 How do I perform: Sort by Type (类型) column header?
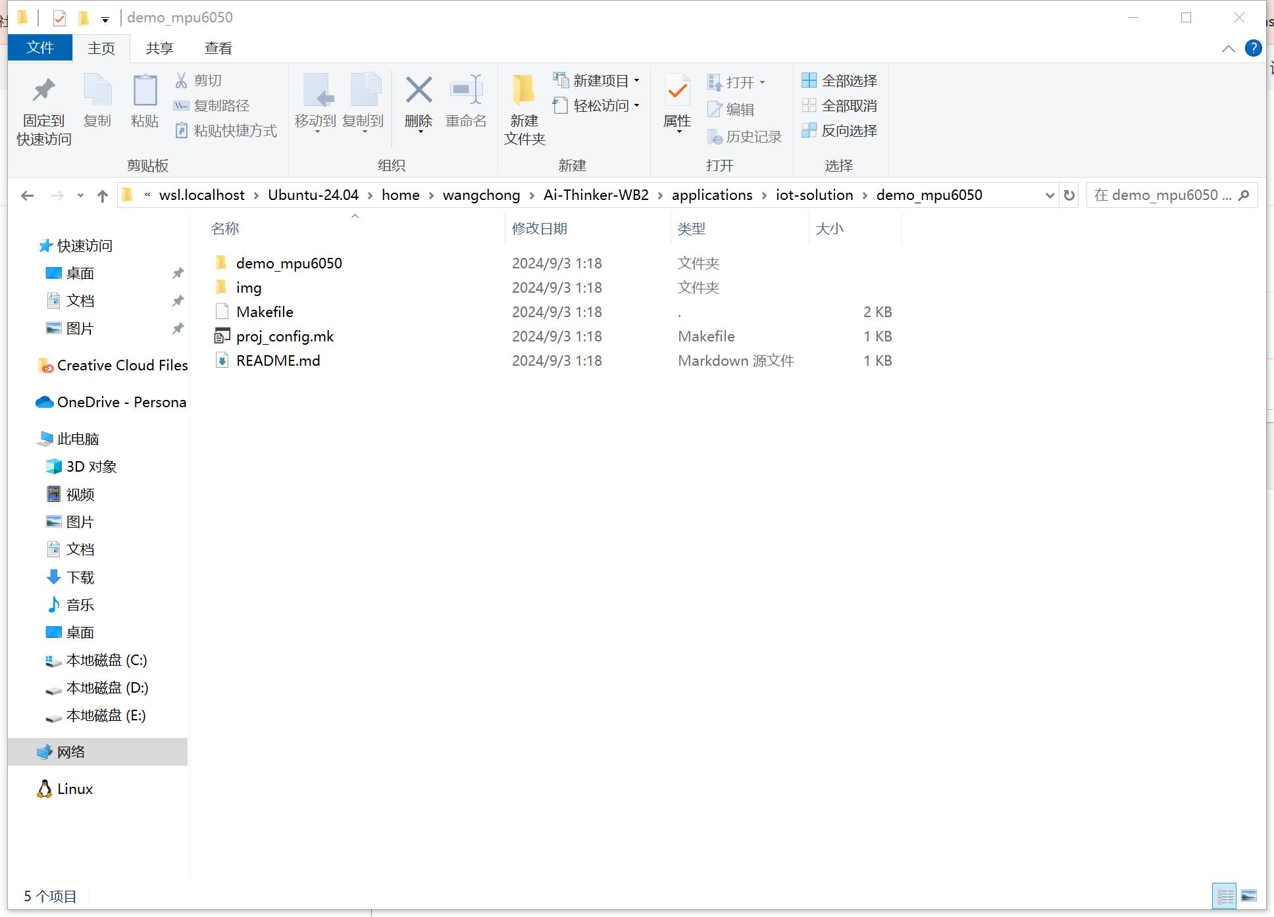point(692,228)
